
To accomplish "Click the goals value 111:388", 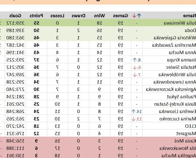I will (x=15, y=149).
